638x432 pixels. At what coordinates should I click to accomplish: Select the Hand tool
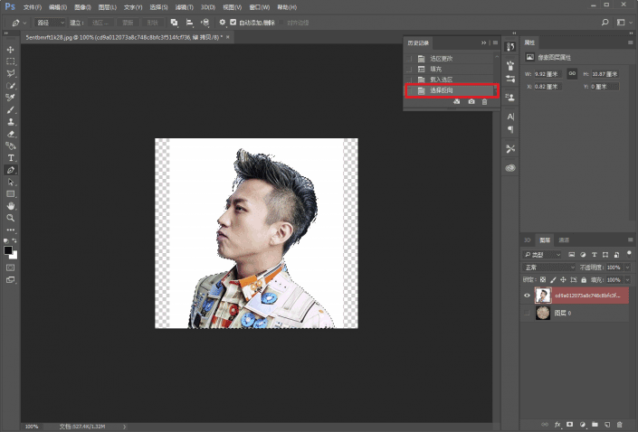click(11, 206)
